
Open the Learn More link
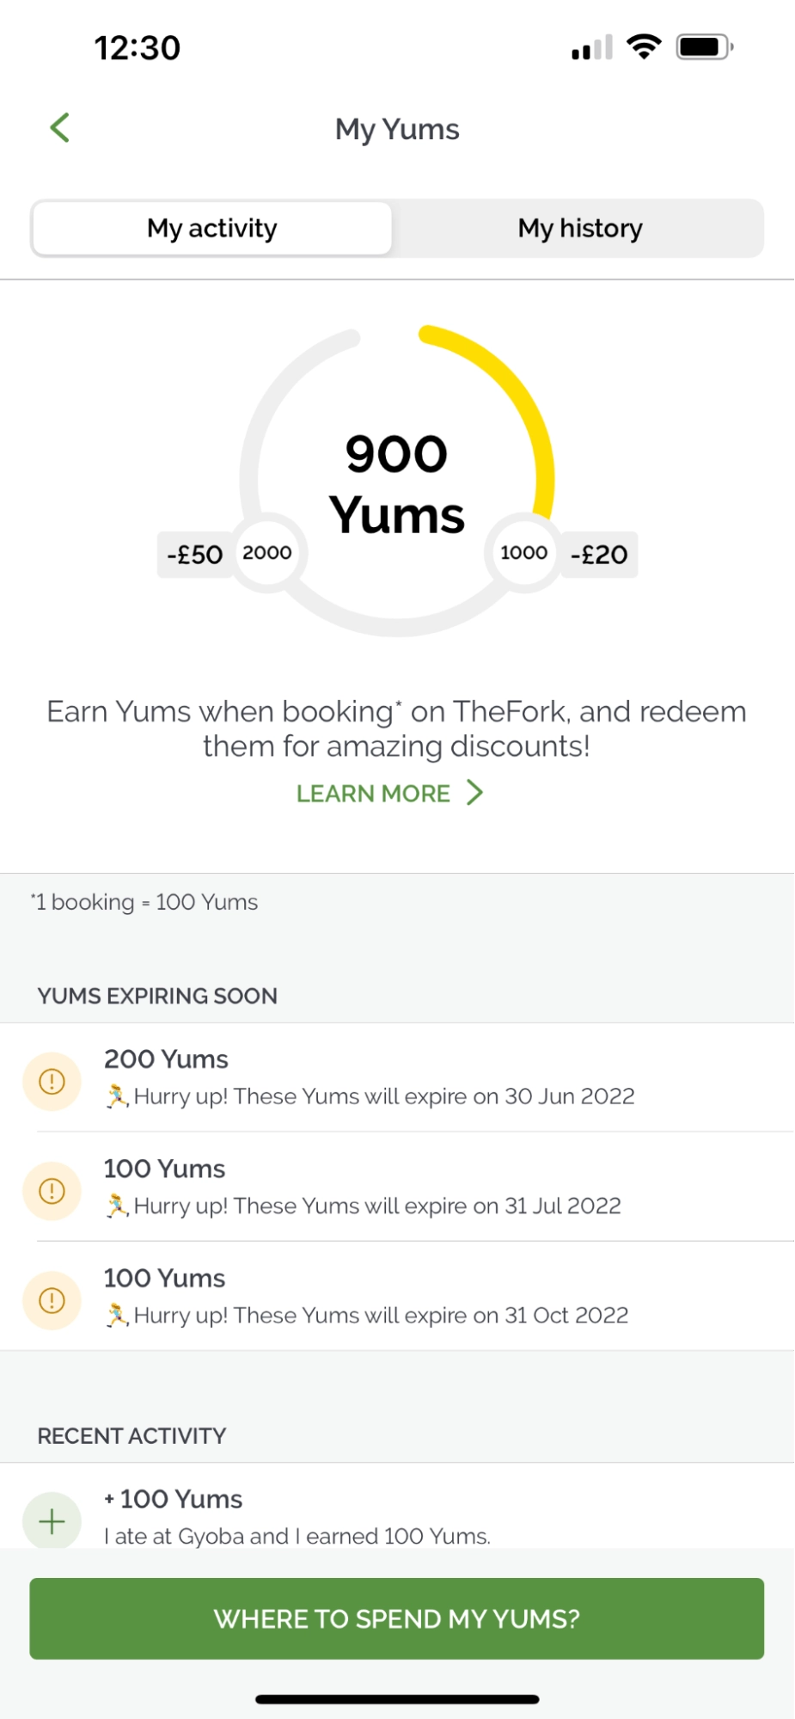[x=373, y=794]
